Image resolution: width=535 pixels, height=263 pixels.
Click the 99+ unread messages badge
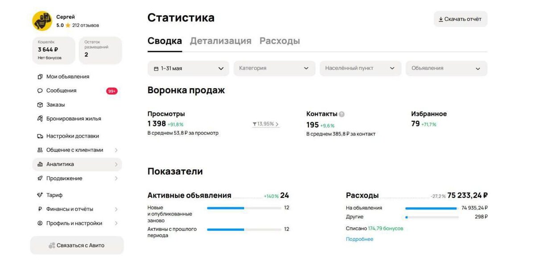tap(111, 91)
